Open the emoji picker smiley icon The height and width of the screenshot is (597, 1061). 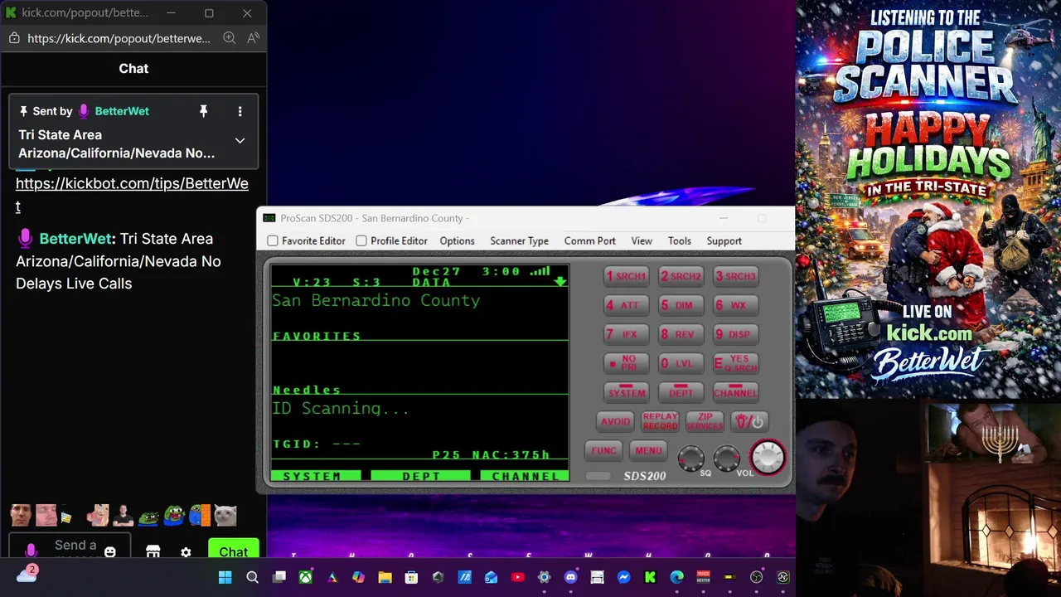[x=110, y=552]
